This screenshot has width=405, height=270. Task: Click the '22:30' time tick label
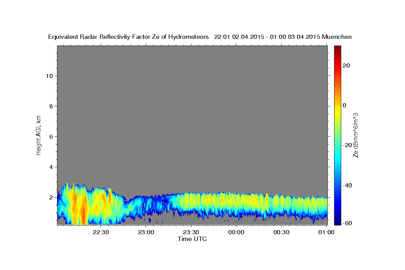click(x=101, y=232)
